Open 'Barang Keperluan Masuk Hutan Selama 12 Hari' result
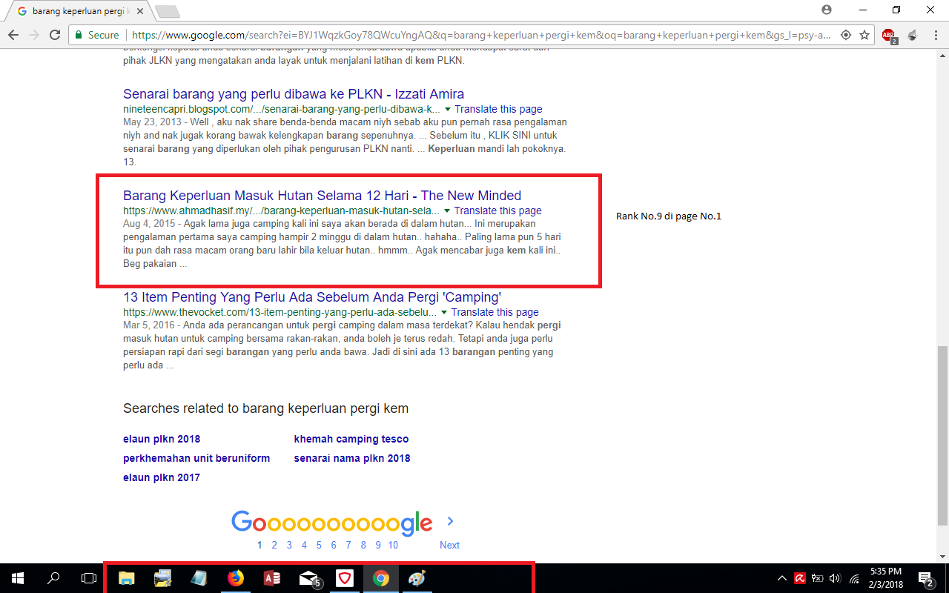Screen dimensions: 949x593 [322, 196]
